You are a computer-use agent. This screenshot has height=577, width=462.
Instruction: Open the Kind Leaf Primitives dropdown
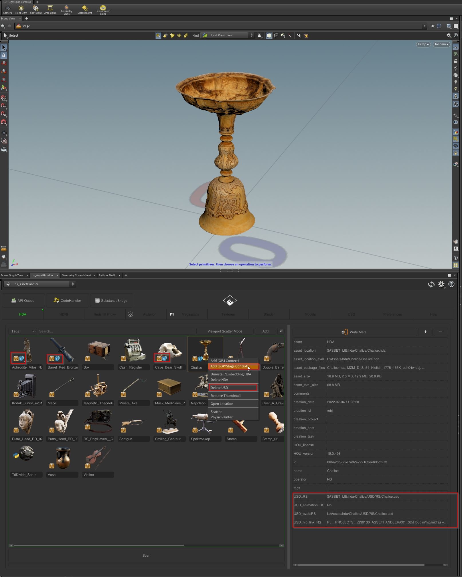point(228,36)
